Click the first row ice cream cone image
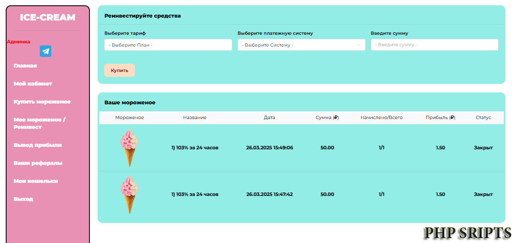The image size is (519, 243). [130, 148]
